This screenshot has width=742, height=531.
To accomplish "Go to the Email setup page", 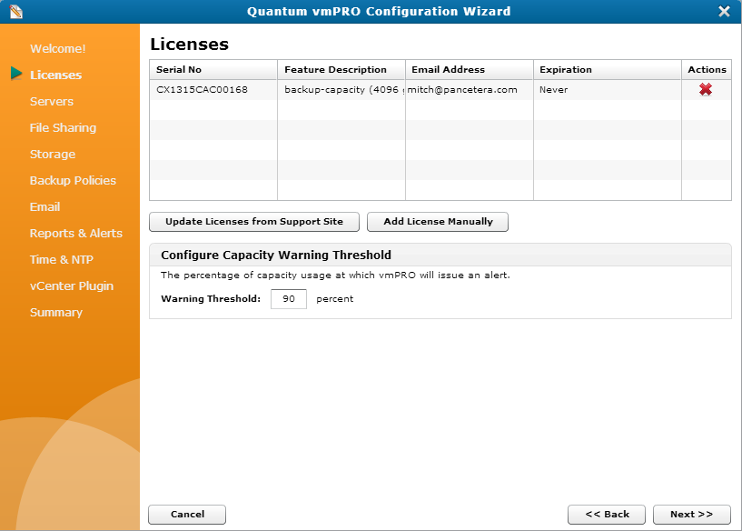I will point(44,206).
